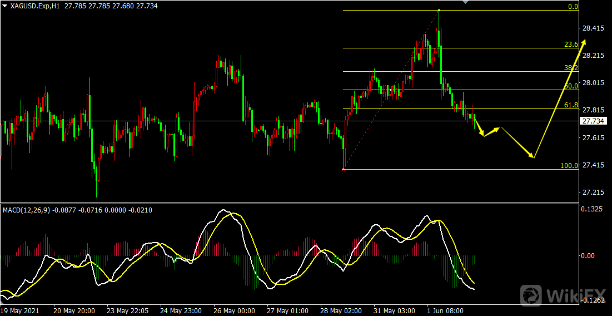Screen dimensions: 612x316
Task: Click the current price tag 27.734
Action: [x=593, y=121]
